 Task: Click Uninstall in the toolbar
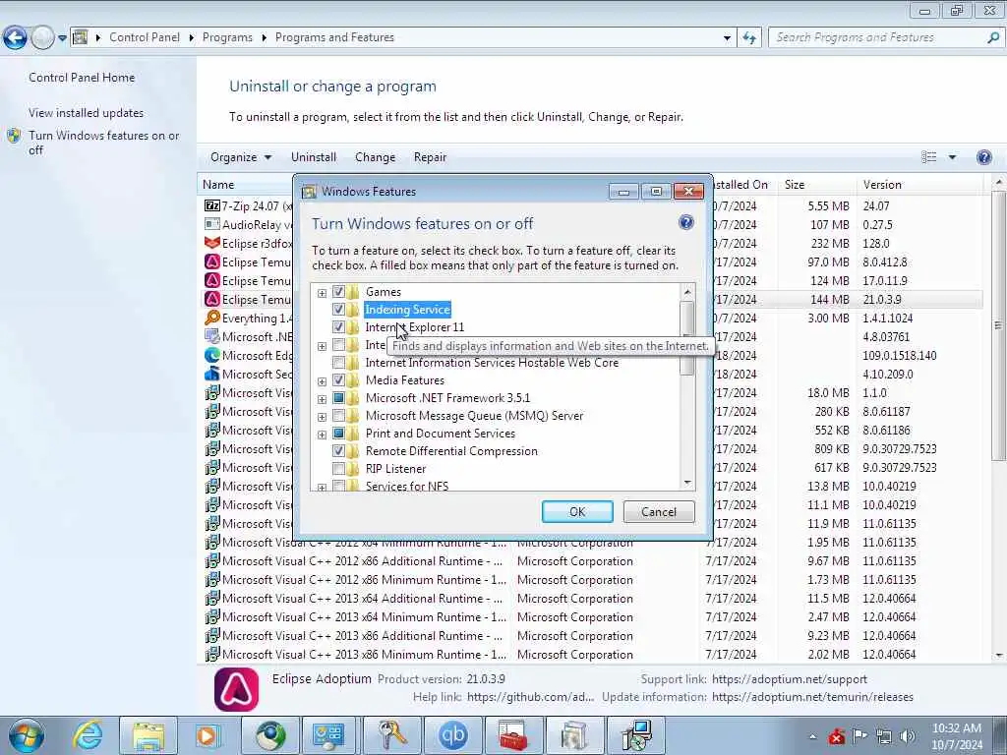314,157
